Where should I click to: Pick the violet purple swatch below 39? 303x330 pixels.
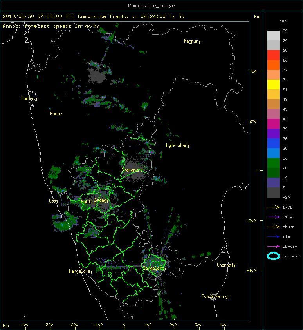click(x=273, y=133)
